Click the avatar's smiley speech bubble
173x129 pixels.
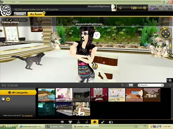97,35
